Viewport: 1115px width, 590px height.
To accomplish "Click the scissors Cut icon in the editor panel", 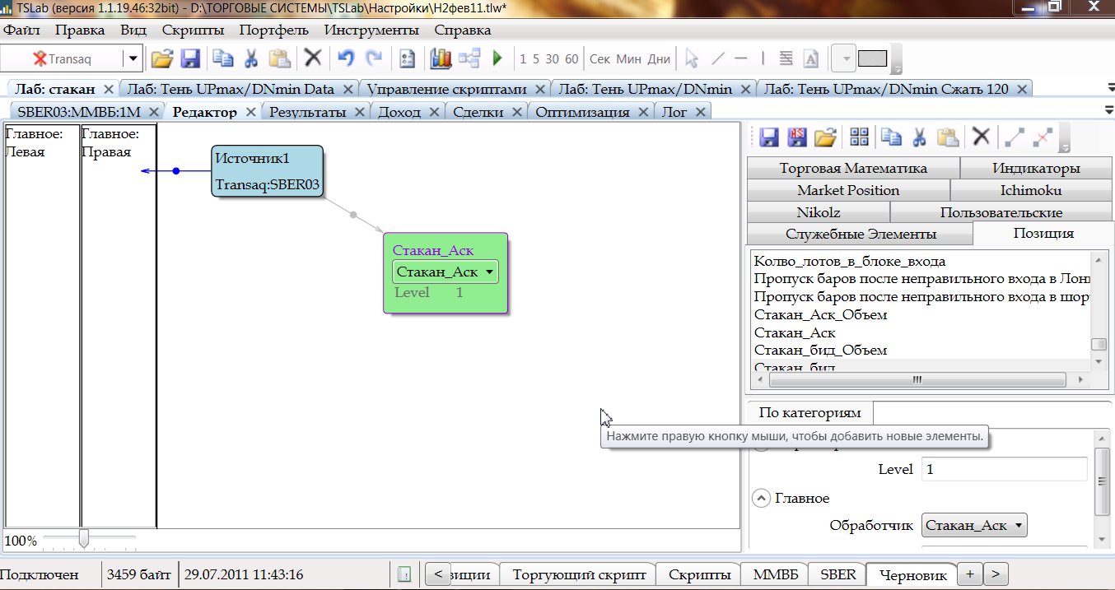I will coord(921,137).
